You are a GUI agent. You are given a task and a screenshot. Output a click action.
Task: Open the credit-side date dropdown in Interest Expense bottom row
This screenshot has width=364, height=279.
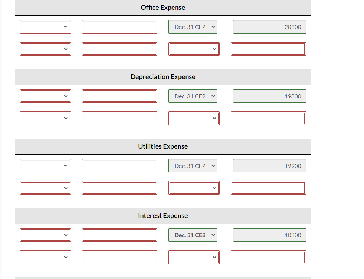click(194, 257)
